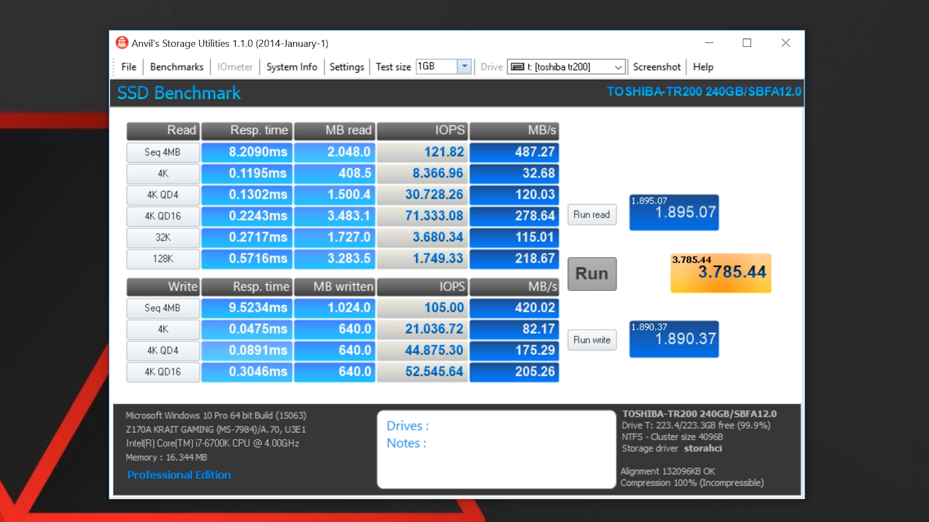
Task: Click the drive icon in Drive selector
Action: (x=517, y=67)
